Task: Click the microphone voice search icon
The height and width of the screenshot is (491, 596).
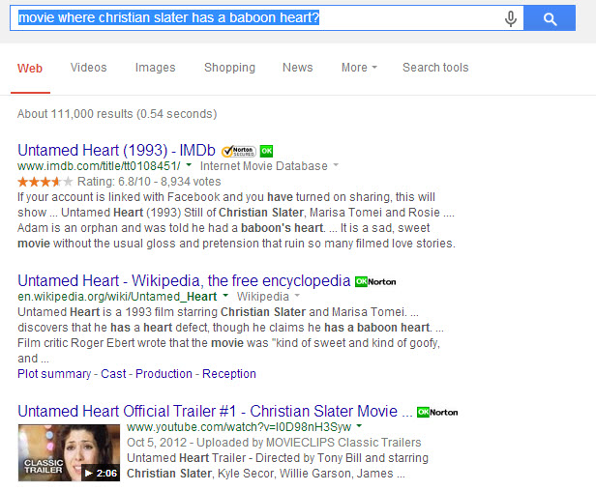Action: point(511,18)
